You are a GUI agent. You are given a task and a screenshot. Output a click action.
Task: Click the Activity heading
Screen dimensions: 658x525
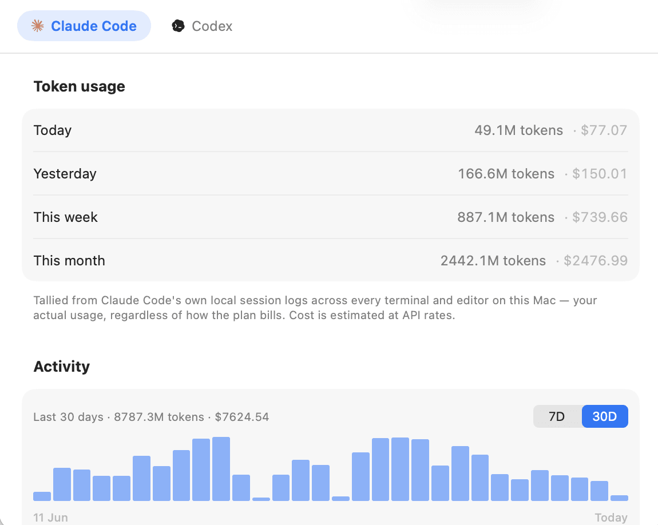point(62,367)
